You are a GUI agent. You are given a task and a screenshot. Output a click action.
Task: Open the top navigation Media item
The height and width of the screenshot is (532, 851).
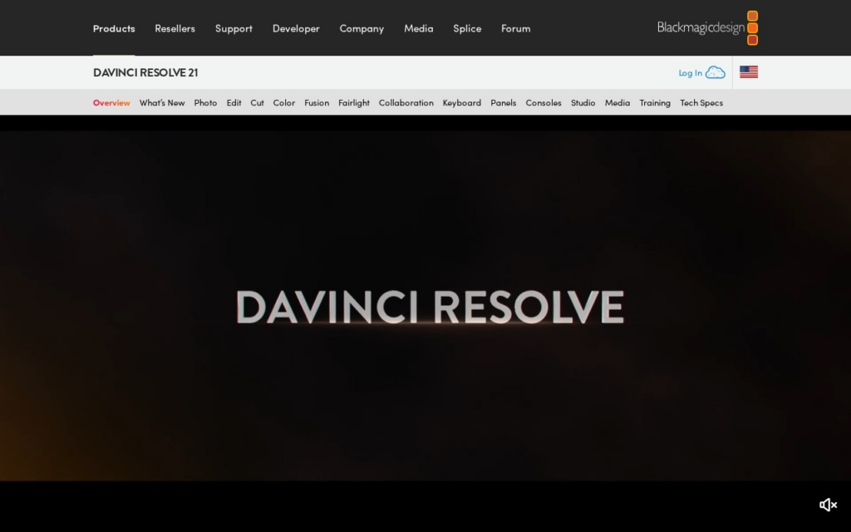pos(419,28)
